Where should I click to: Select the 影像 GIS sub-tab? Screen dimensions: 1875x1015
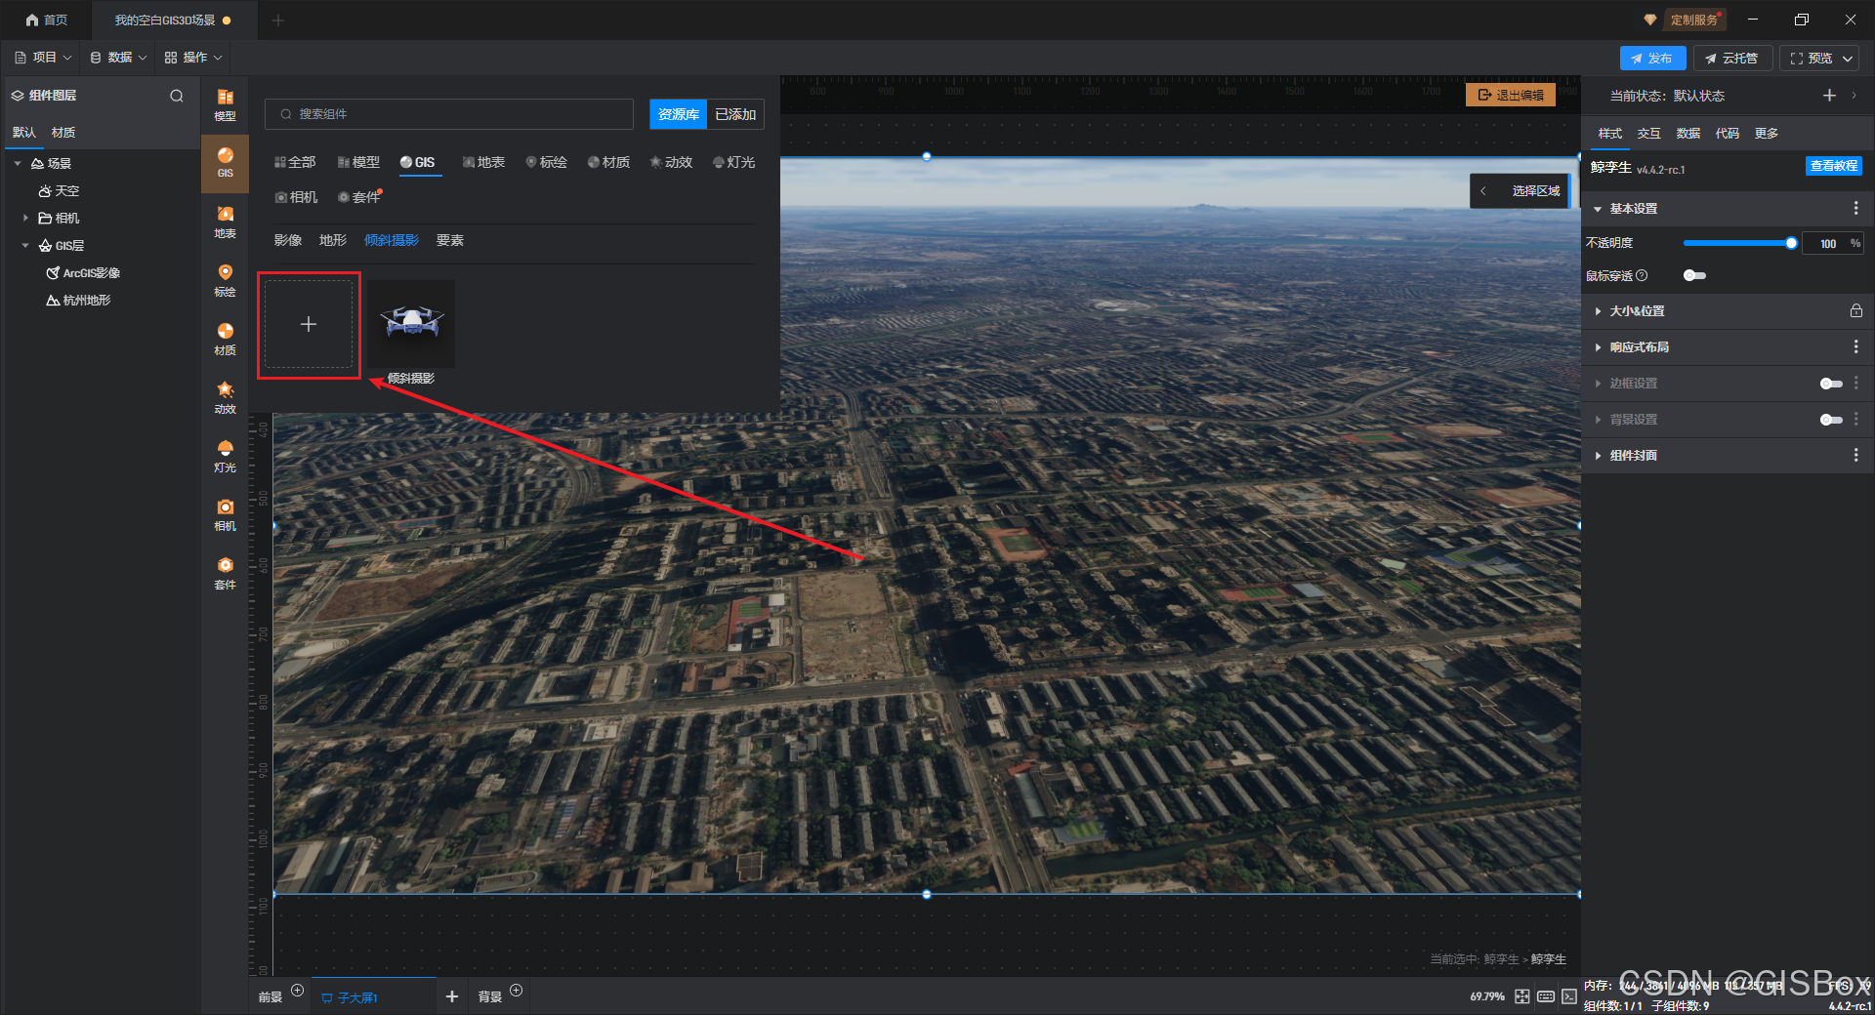click(x=287, y=240)
